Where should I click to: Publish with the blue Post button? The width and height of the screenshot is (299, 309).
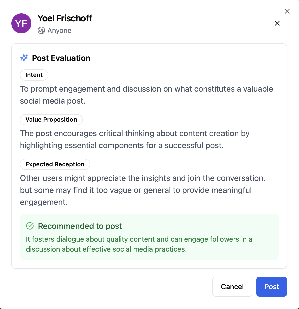272,287
